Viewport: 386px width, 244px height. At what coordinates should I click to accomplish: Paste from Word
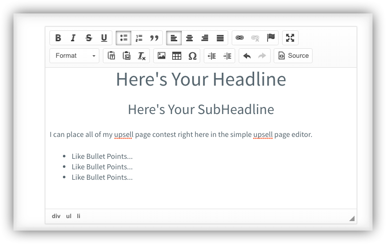(x=126, y=56)
